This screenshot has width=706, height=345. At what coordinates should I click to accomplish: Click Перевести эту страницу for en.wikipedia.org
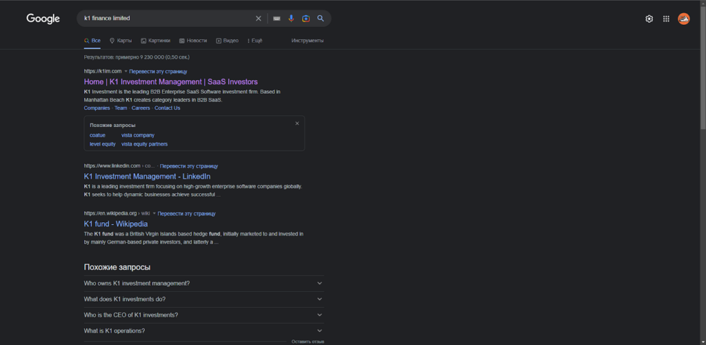coord(186,214)
